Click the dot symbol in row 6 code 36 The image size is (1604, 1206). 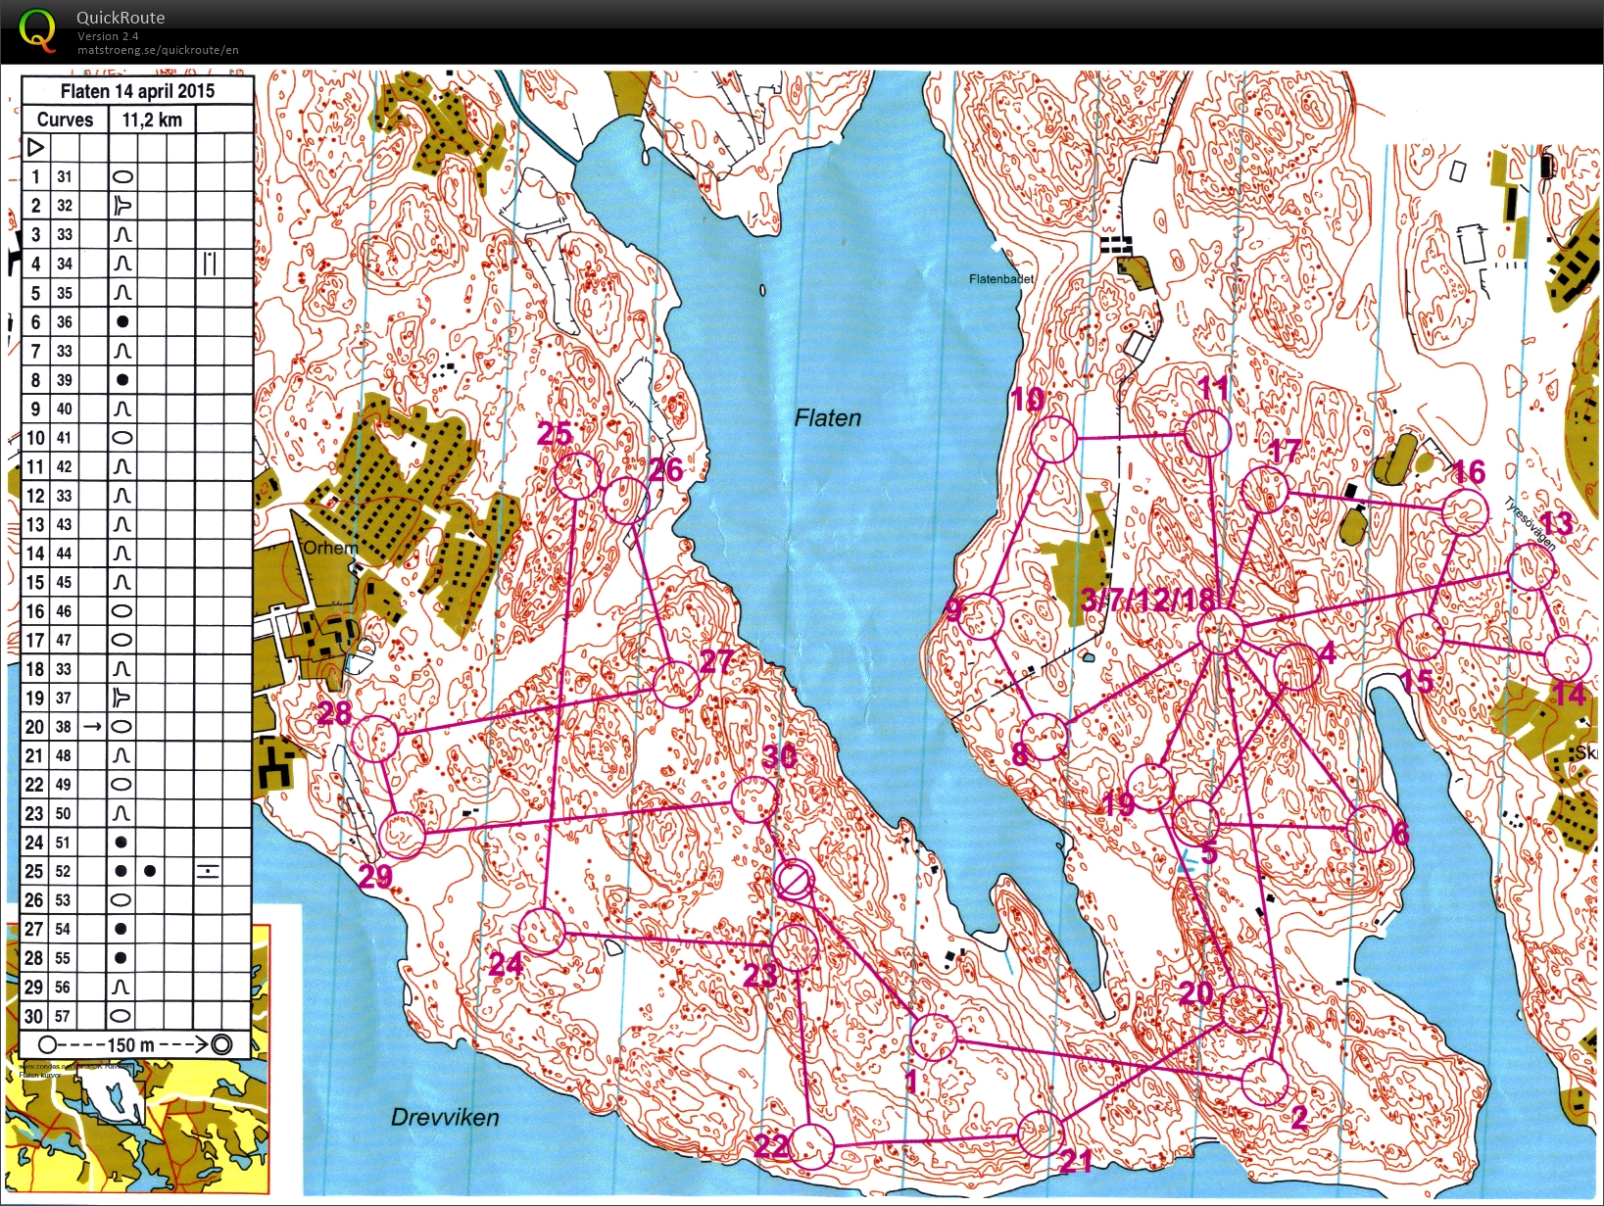pos(122,321)
